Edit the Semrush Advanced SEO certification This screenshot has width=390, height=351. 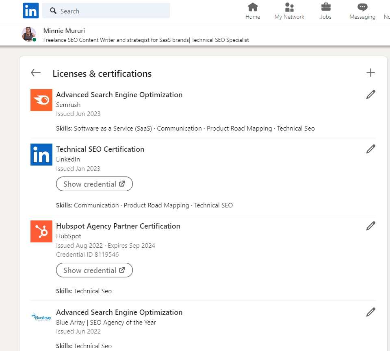tap(370, 95)
